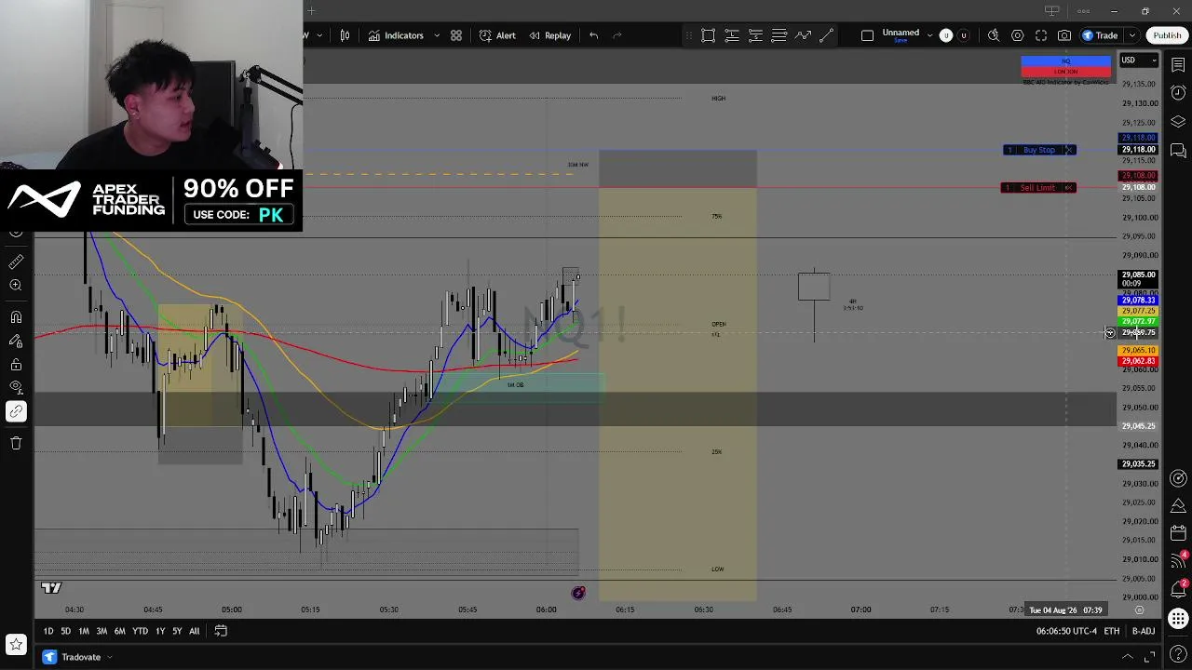Toggle hide all drawings eye icon
Screen dimensions: 1192x670
pos(16,387)
